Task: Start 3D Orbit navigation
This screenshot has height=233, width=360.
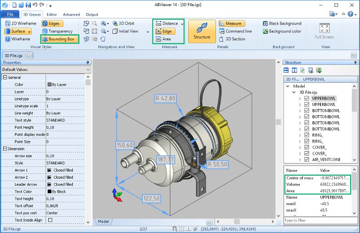Action: pos(123,23)
